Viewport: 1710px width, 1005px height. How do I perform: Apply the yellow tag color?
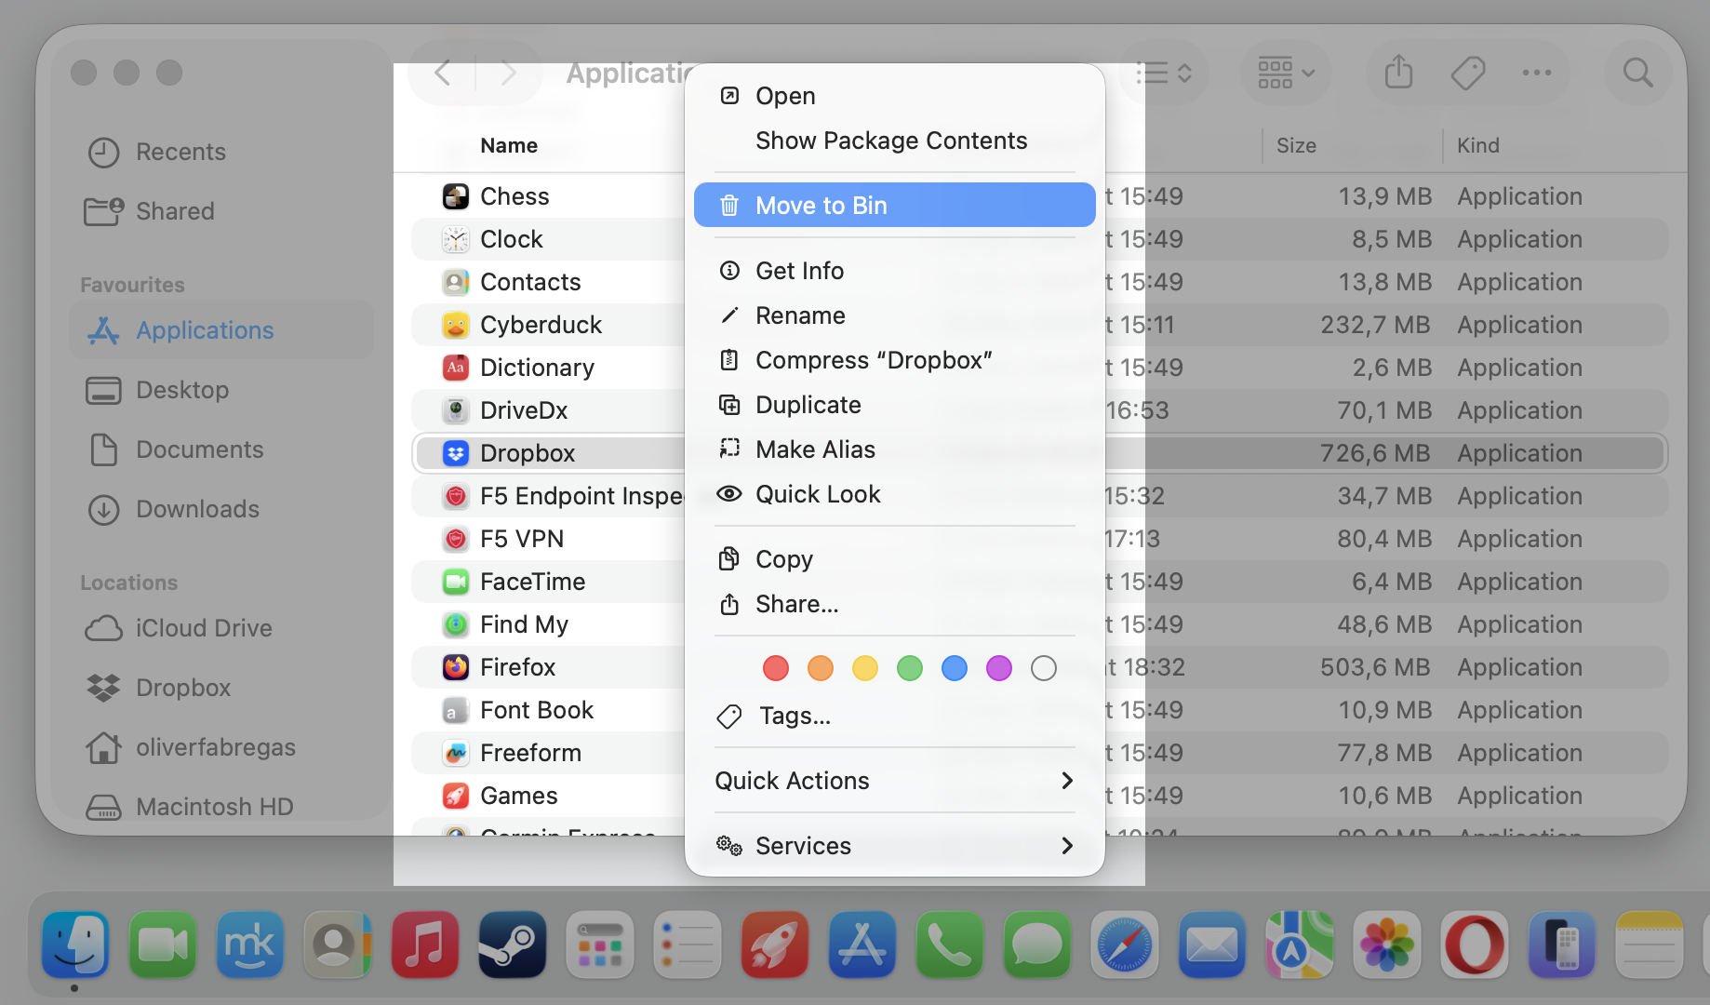(865, 668)
